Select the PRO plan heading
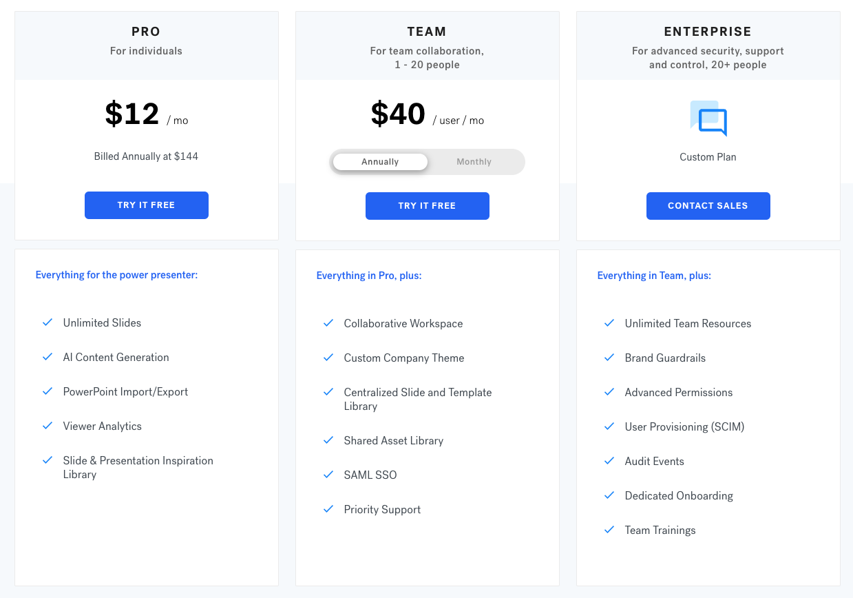The height and width of the screenshot is (598, 853). coord(146,32)
